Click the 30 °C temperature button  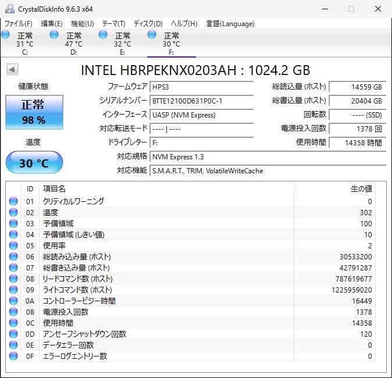click(x=34, y=162)
